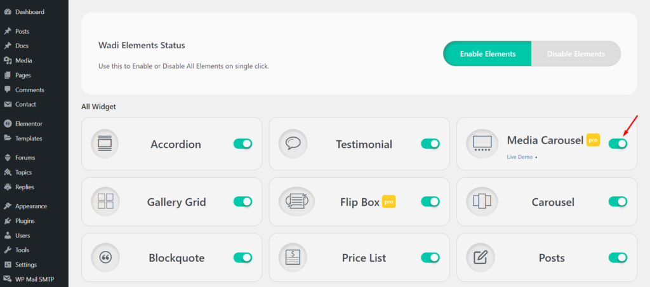Toggle the Price List widget switch
The height and width of the screenshot is (287, 650).
click(x=430, y=258)
